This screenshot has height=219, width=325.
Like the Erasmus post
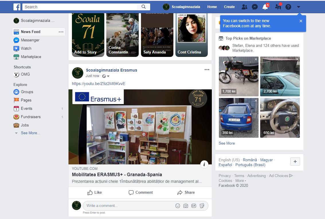[95, 192]
